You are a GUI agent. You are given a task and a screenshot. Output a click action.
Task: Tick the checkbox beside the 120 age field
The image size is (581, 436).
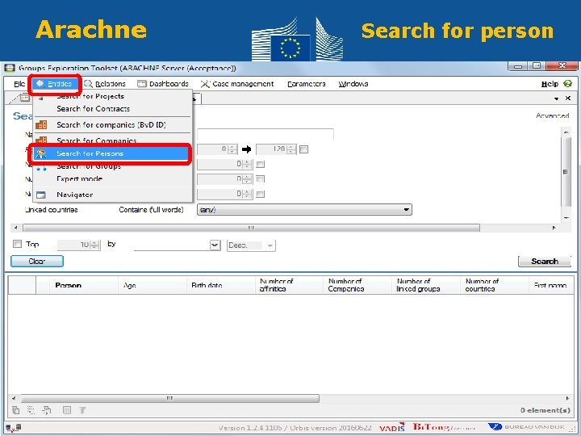(303, 149)
